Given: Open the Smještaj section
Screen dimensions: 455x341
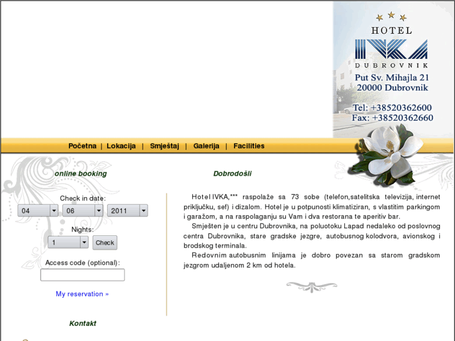Looking at the screenshot, I should pos(164,146).
